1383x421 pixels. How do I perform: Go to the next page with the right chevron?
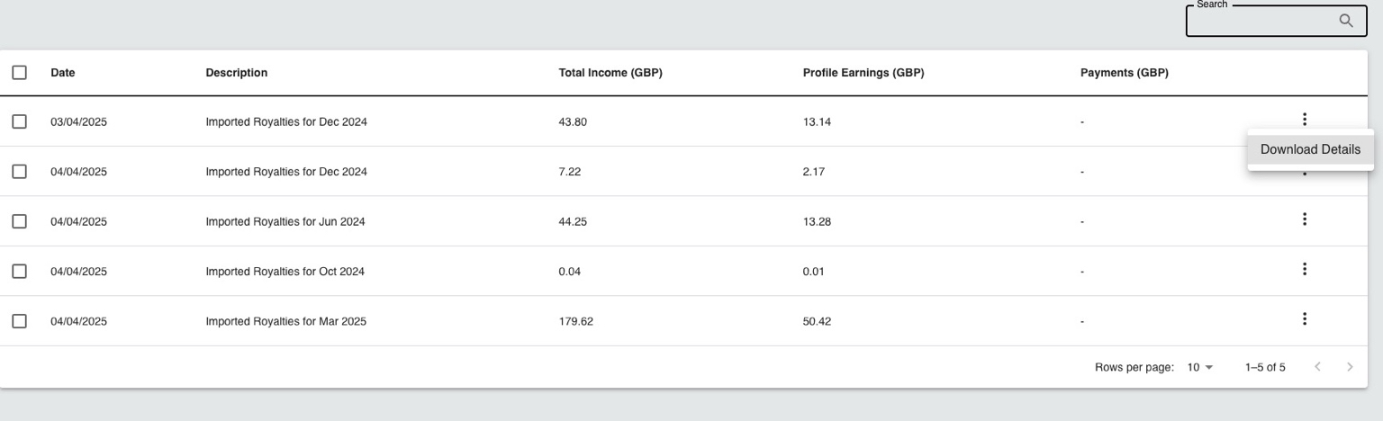point(1350,367)
